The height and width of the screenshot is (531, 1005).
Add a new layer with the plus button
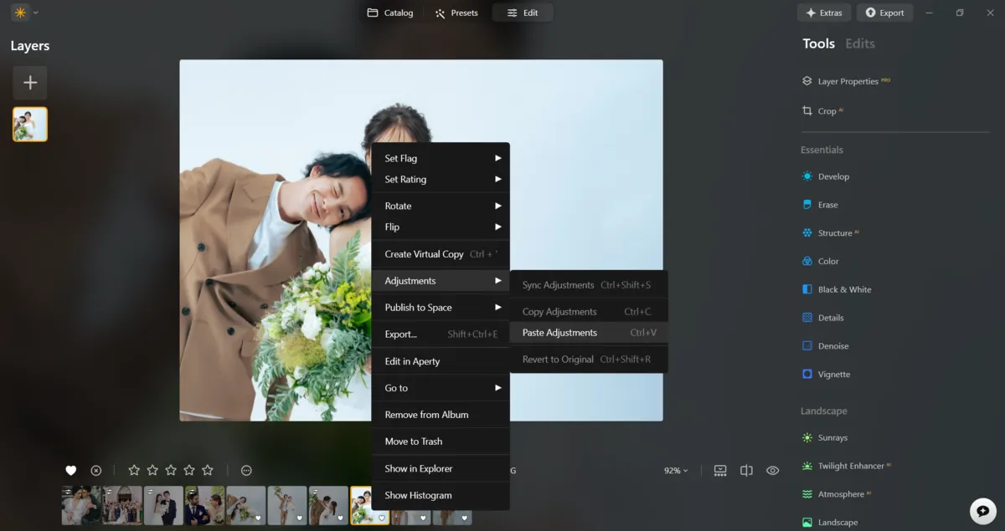29,82
